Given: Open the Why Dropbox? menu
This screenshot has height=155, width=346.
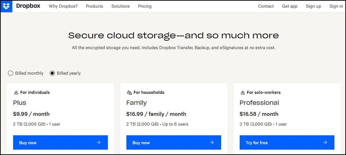Looking at the screenshot, I should (63, 6).
